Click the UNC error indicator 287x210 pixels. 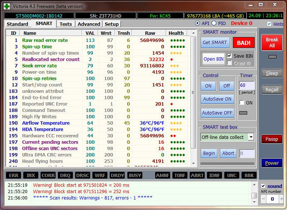pos(231,175)
